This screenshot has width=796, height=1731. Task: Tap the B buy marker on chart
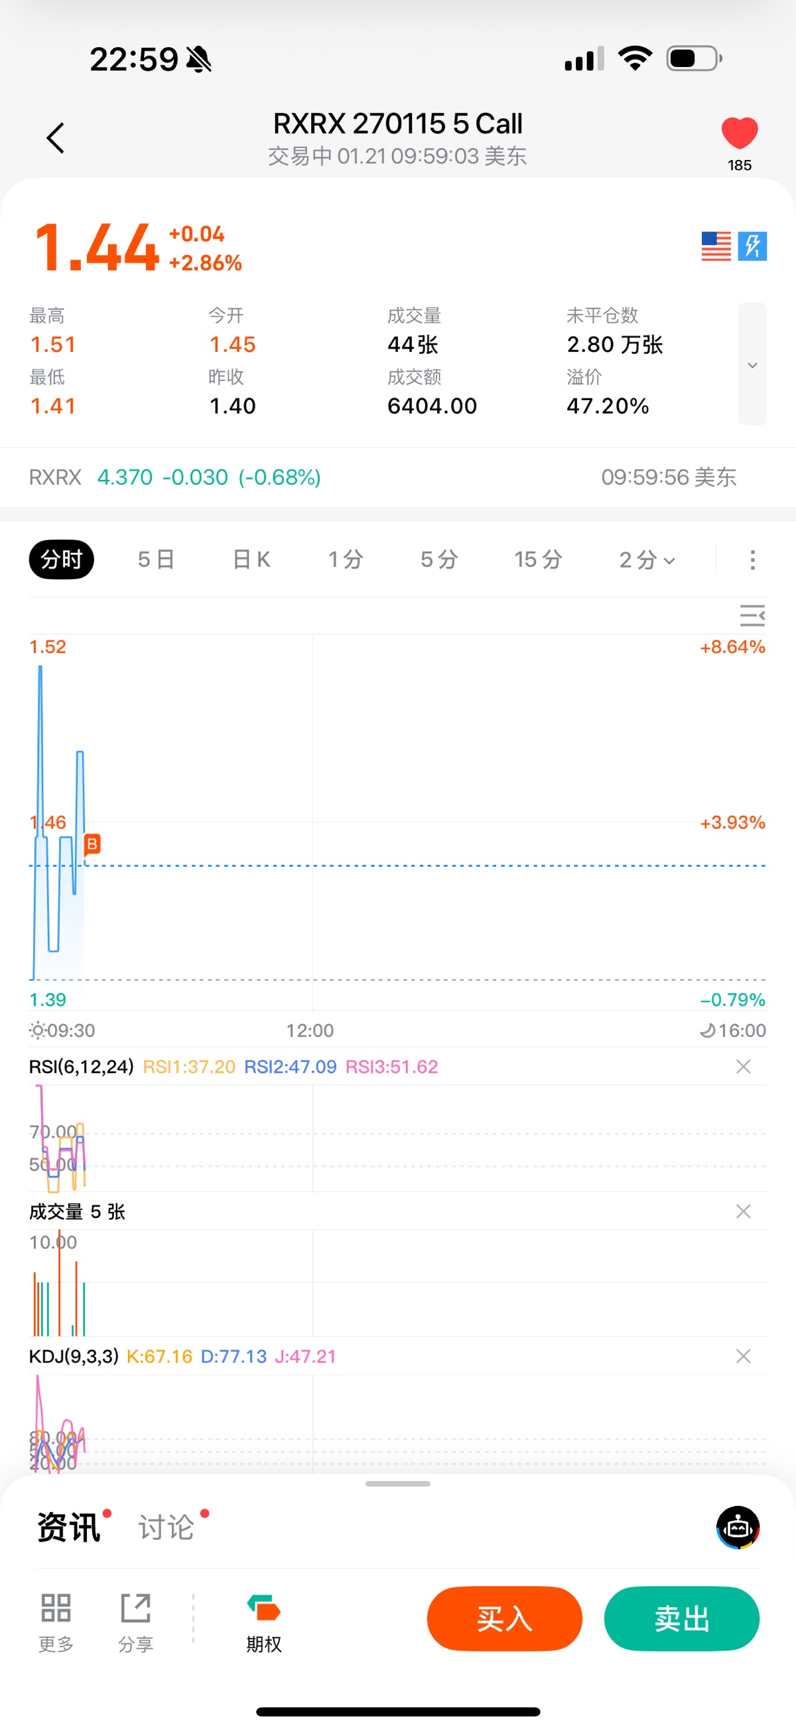pyautogui.click(x=92, y=844)
